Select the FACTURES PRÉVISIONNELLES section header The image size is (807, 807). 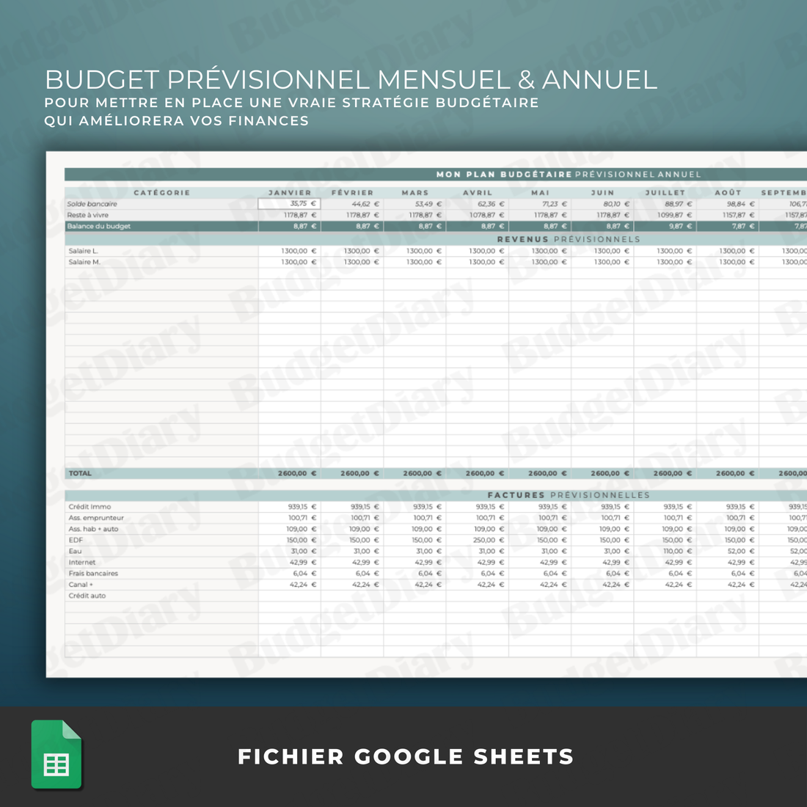click(569, 494)
